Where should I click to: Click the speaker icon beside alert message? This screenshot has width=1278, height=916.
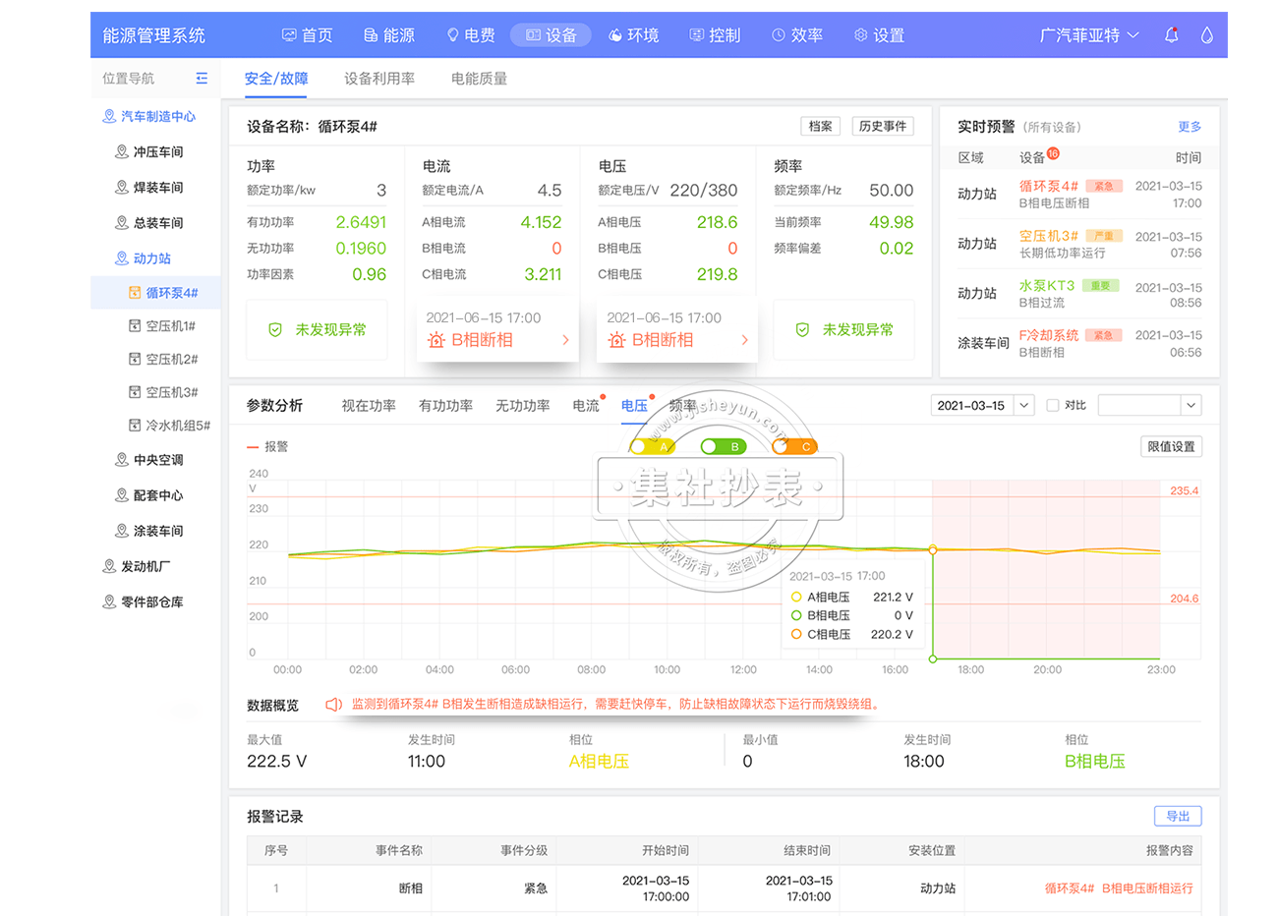point(333,704)
